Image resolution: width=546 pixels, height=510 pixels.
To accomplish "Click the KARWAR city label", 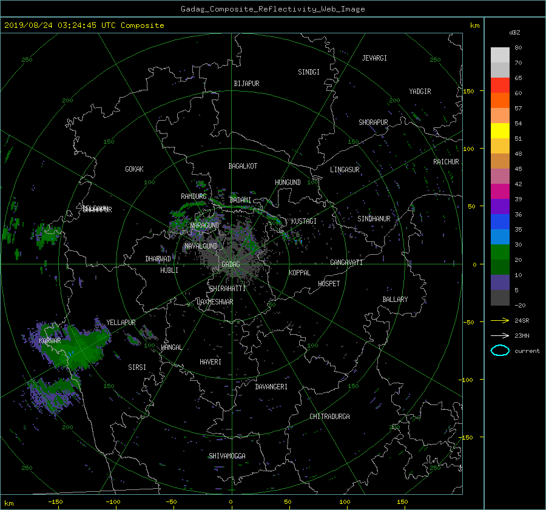I will pyautogui.click(x=50, y=341).
